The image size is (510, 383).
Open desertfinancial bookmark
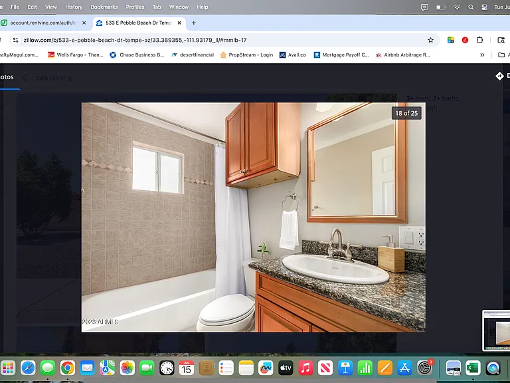[193, 55]
